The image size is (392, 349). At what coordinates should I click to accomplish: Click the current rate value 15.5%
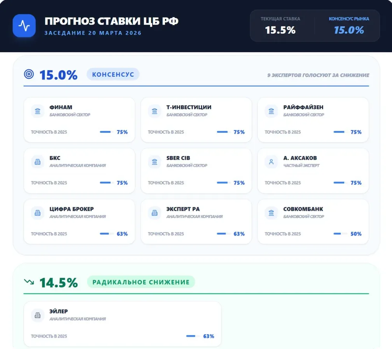pyautogui.click(x=280, y=30)
